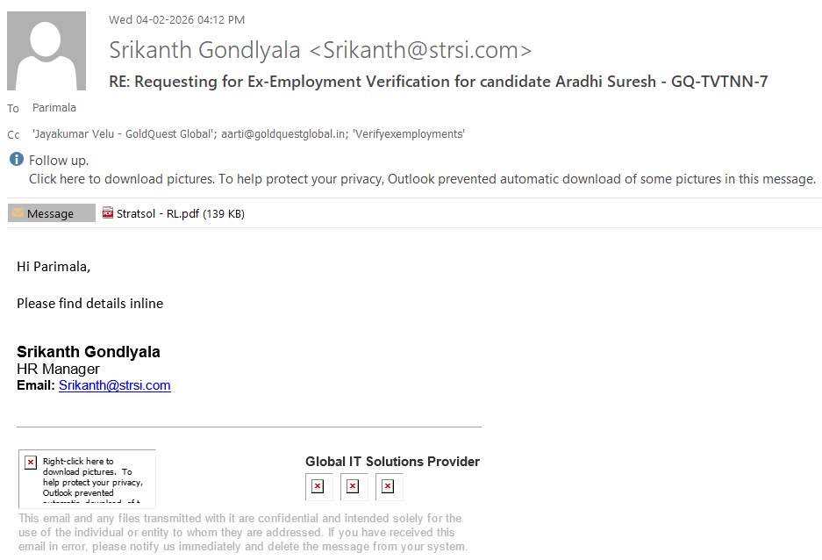Click the blue info icon beside Follow up

pyautogui.click(x=17, y=160)
